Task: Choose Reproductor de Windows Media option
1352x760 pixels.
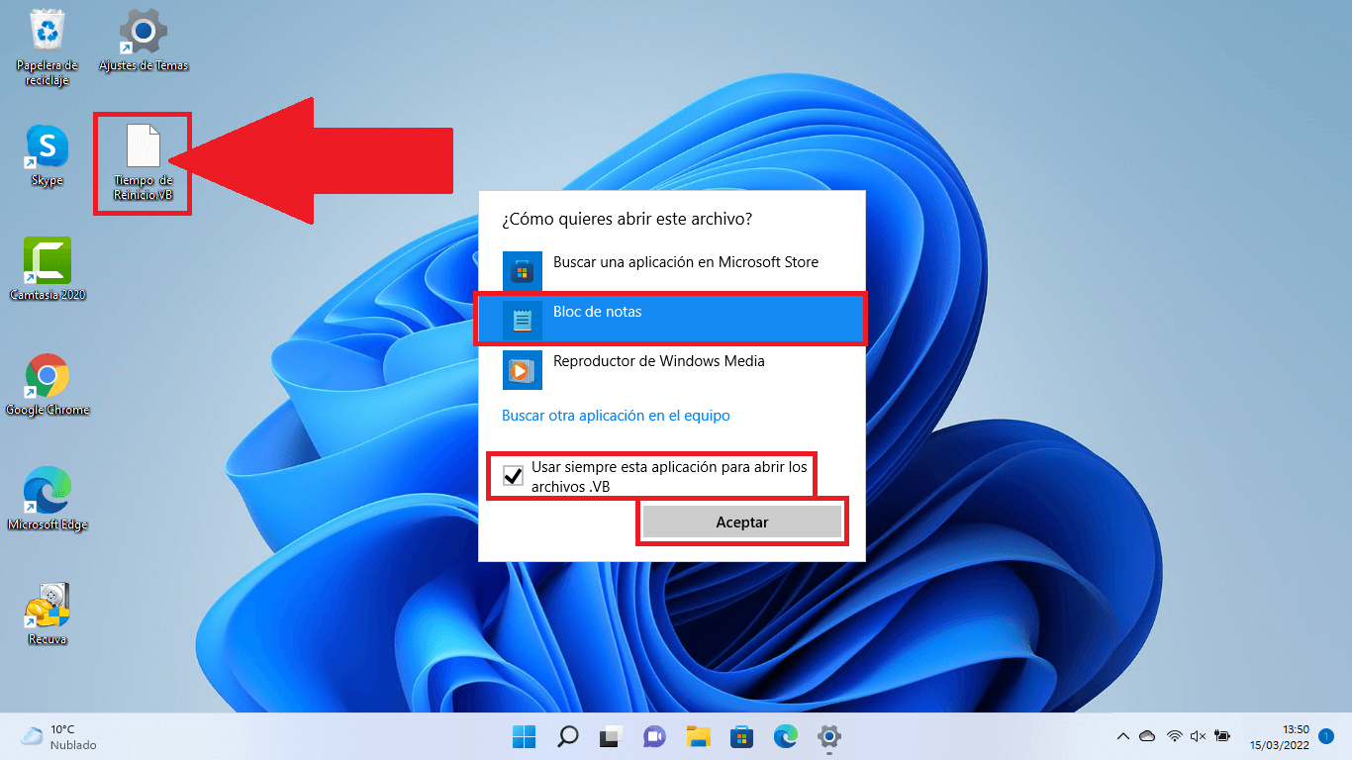Action: (672, 369)
